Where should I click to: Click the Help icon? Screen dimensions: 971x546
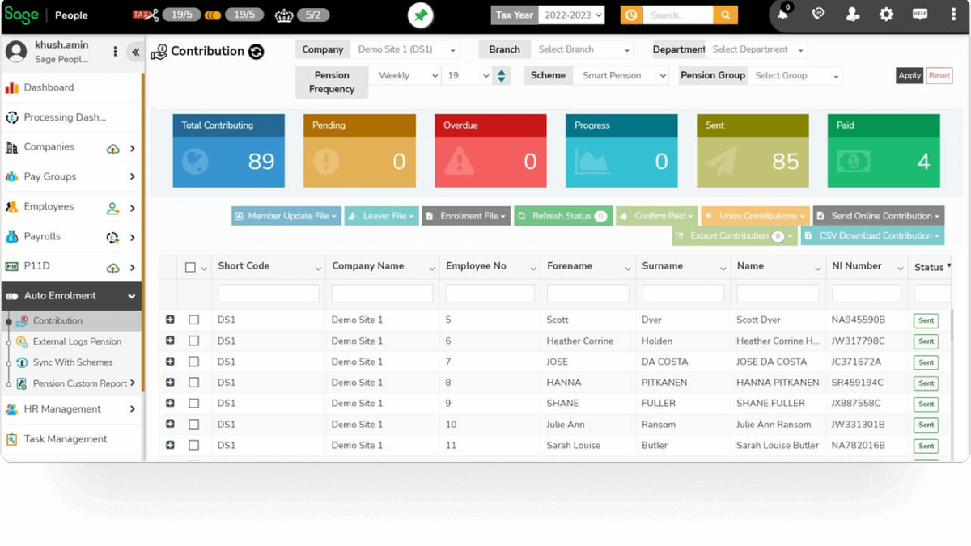click(x=919, y=14)
